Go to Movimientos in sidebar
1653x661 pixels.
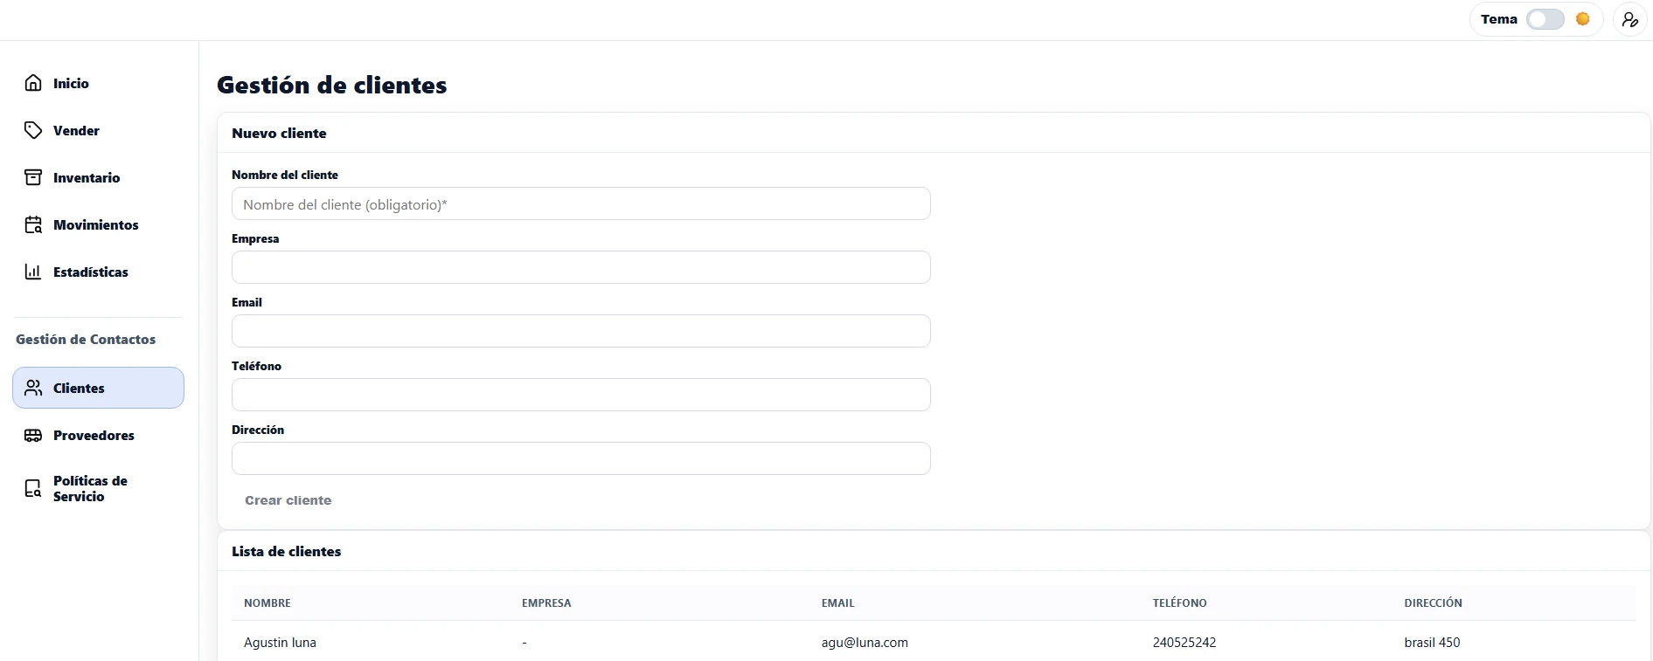[95, 224]
